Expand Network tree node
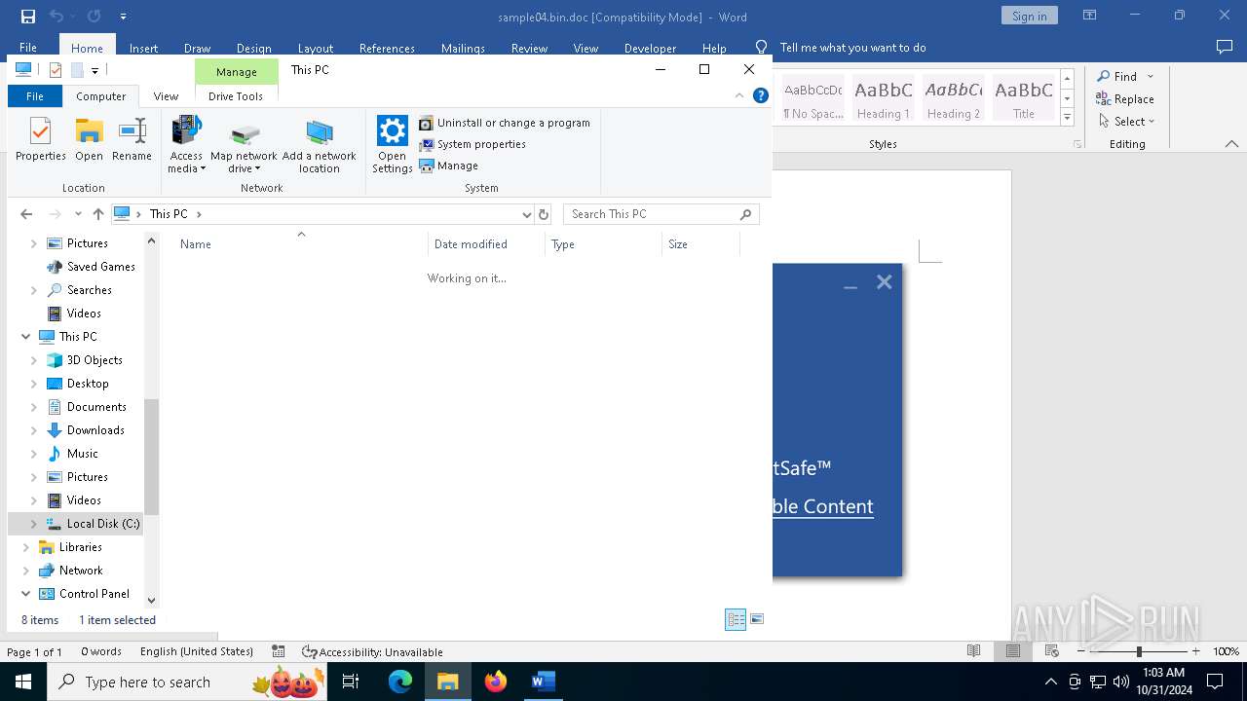Screen dimensions: 1247x701 click(x=26, y=571)
